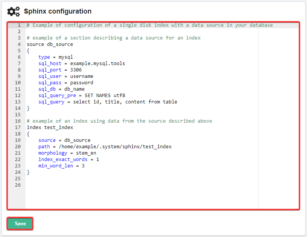Click the 3306 port value
307x237 pixels.
(76, 70)
